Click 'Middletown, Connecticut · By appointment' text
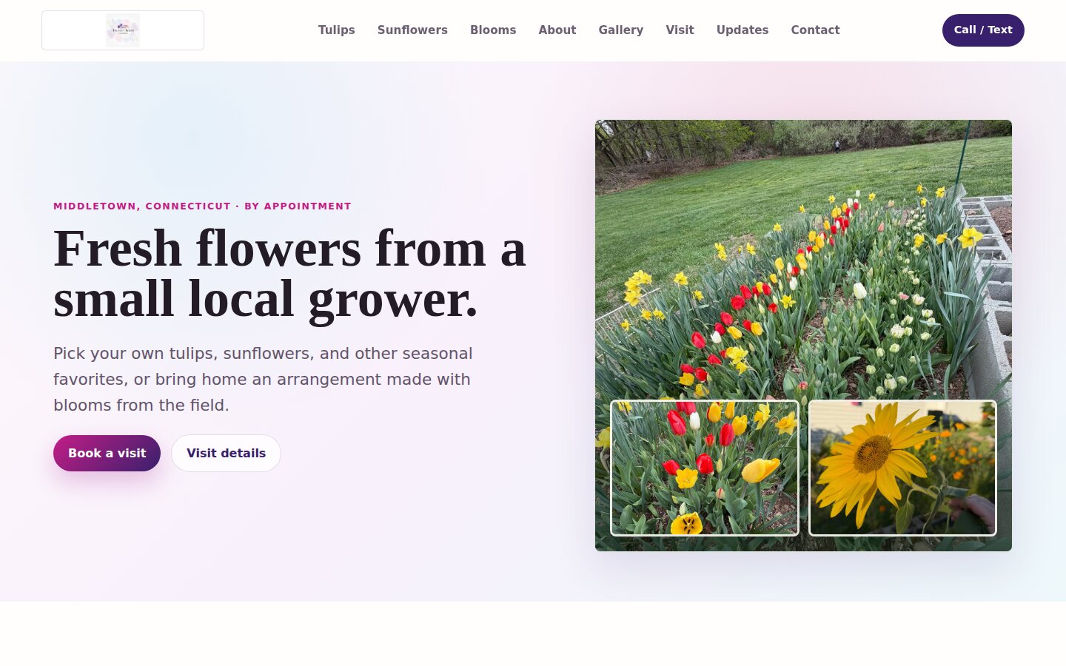Image resolution: width=1066 pixels, height=666 pixels. click(x=202, y=206)
